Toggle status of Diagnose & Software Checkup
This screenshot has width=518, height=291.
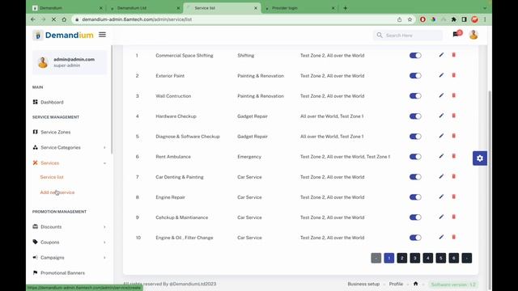(x=415, y=137)
